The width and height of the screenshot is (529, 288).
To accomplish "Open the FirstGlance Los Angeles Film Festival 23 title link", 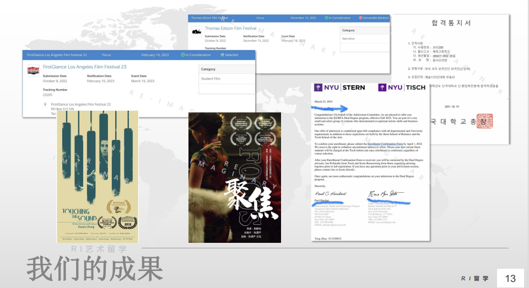I will click(85, 67).
